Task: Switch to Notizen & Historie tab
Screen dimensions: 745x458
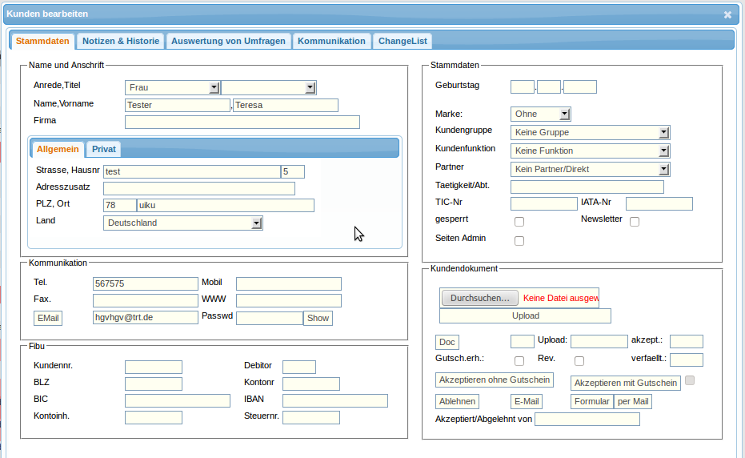Action: (x=121, y=41)
